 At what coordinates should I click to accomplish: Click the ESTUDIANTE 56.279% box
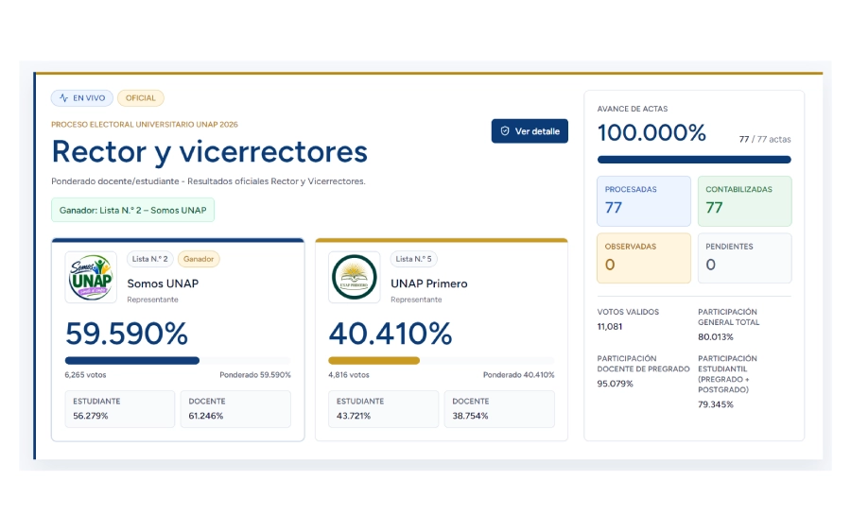pos(120,409)
